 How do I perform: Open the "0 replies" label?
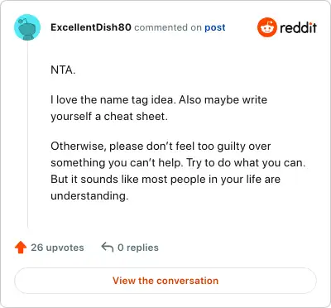click(x=138, y=248)
